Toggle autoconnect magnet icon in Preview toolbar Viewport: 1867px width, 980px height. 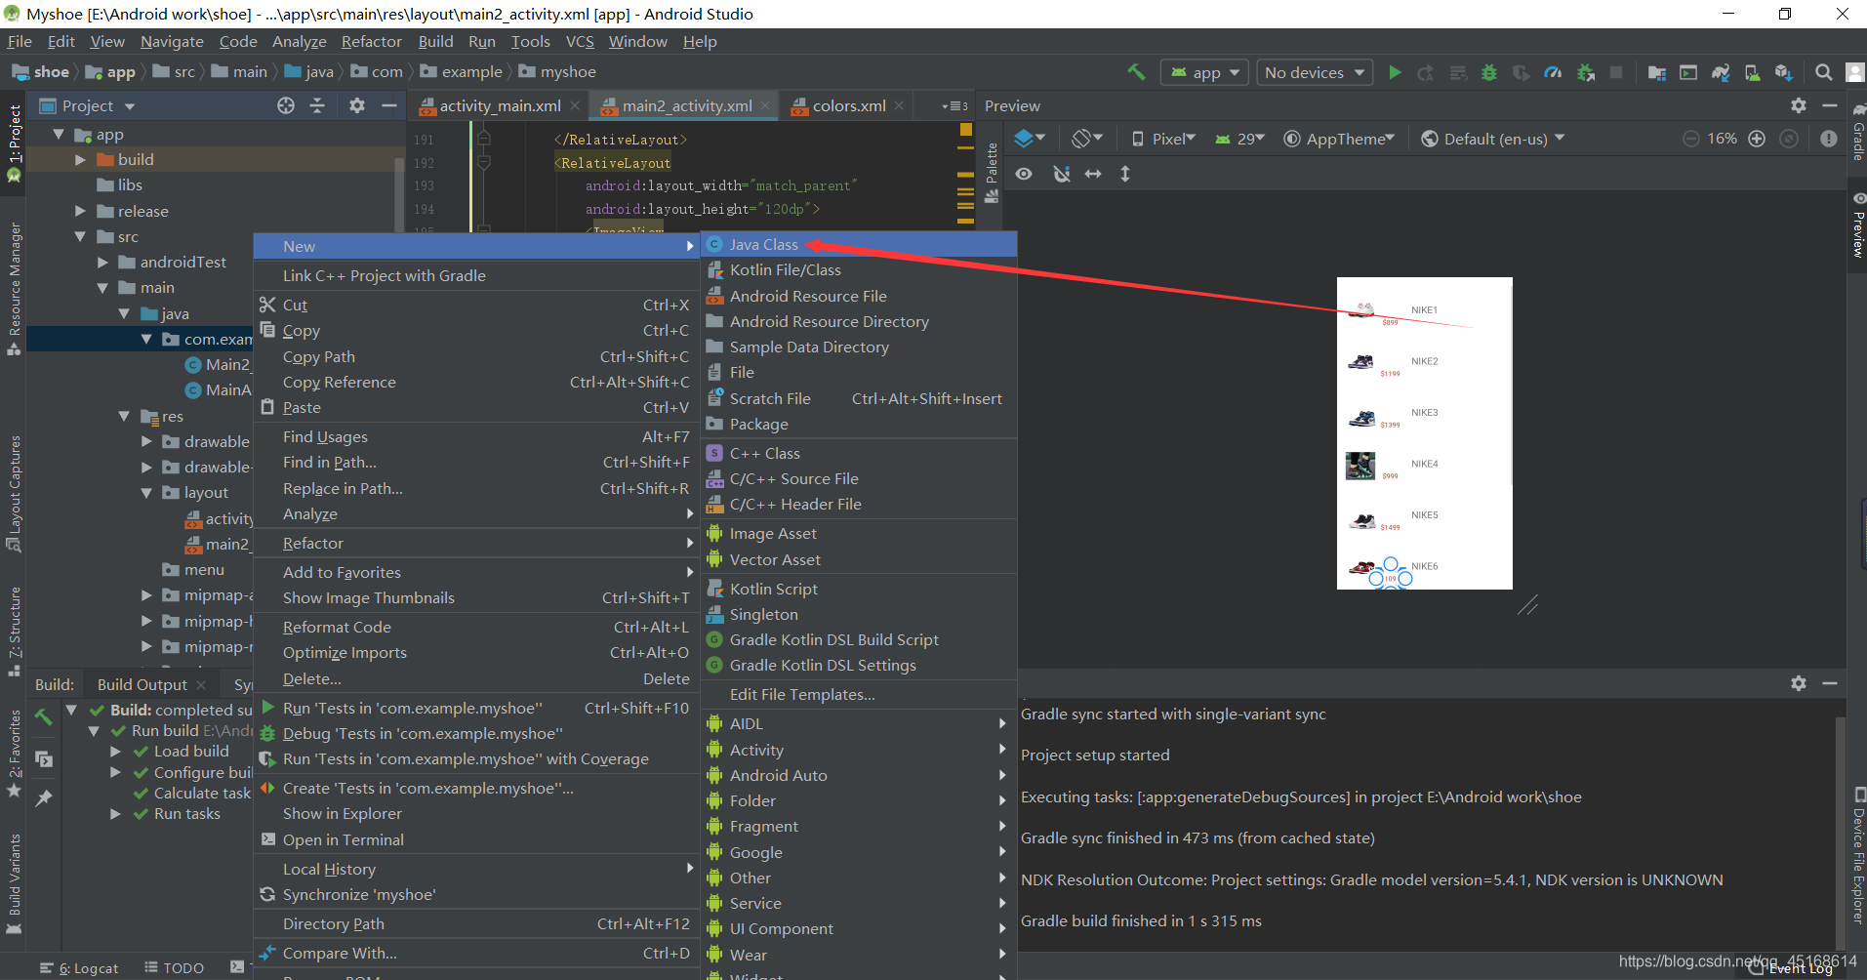pos(1062,173)
